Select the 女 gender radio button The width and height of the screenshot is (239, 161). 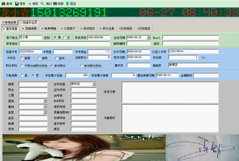click(64, 37)
